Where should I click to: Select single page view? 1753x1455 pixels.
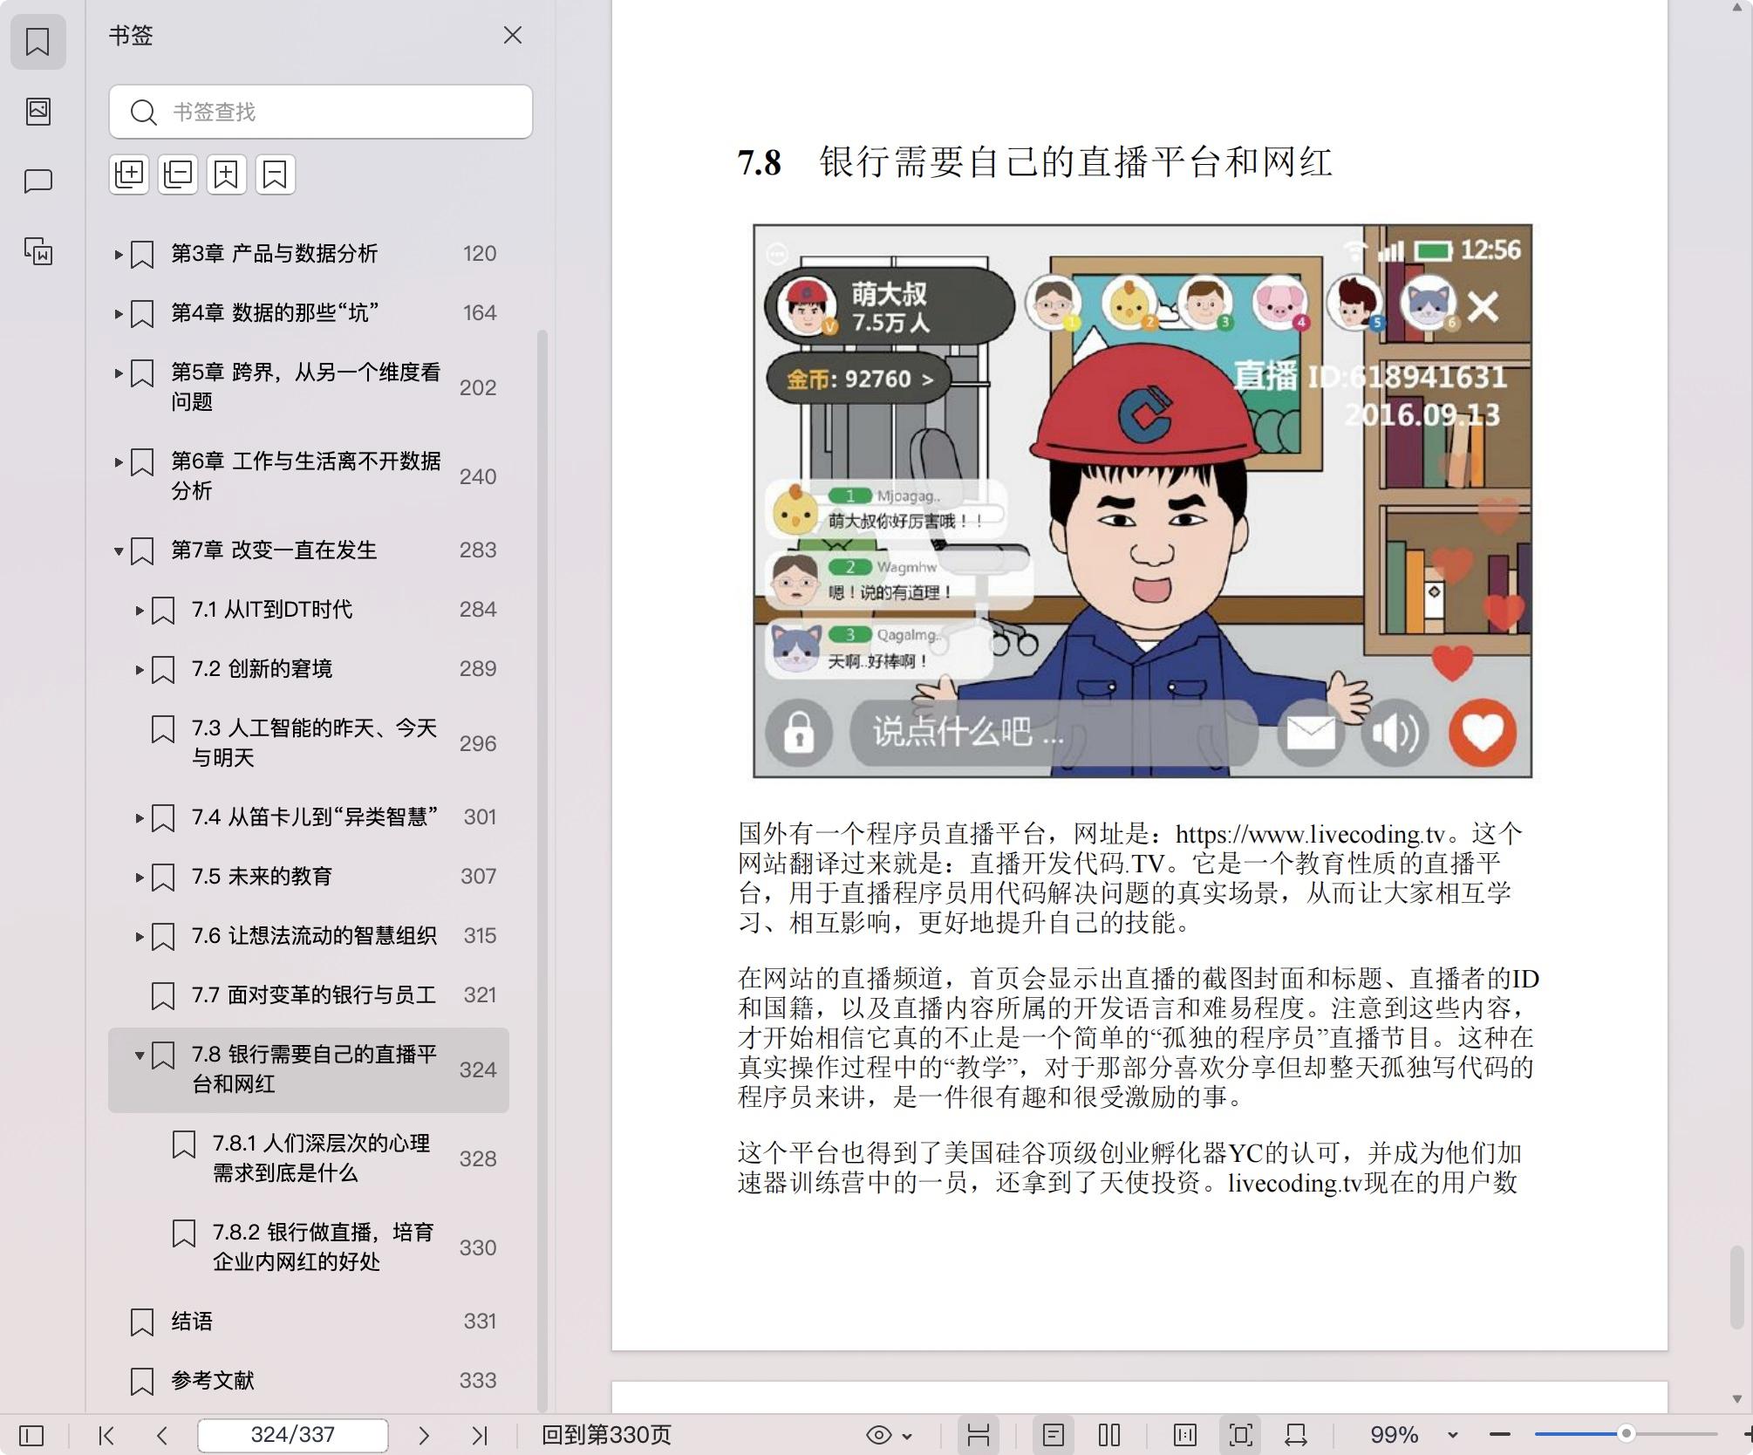1053,1435
